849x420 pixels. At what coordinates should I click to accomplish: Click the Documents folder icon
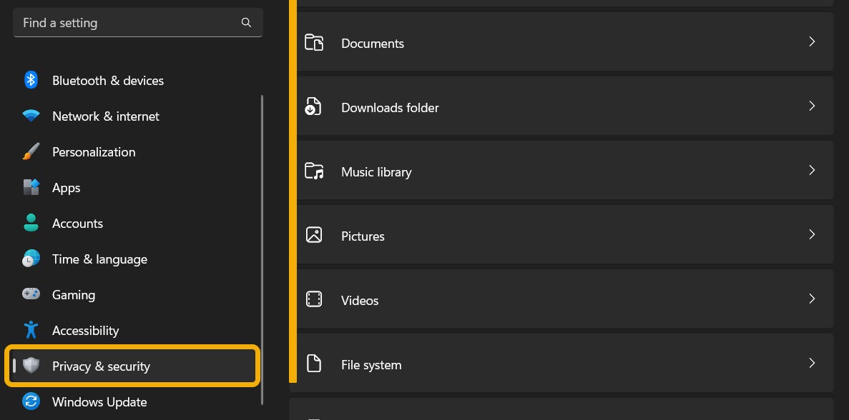pyautogui.click(x=314, y=42)
